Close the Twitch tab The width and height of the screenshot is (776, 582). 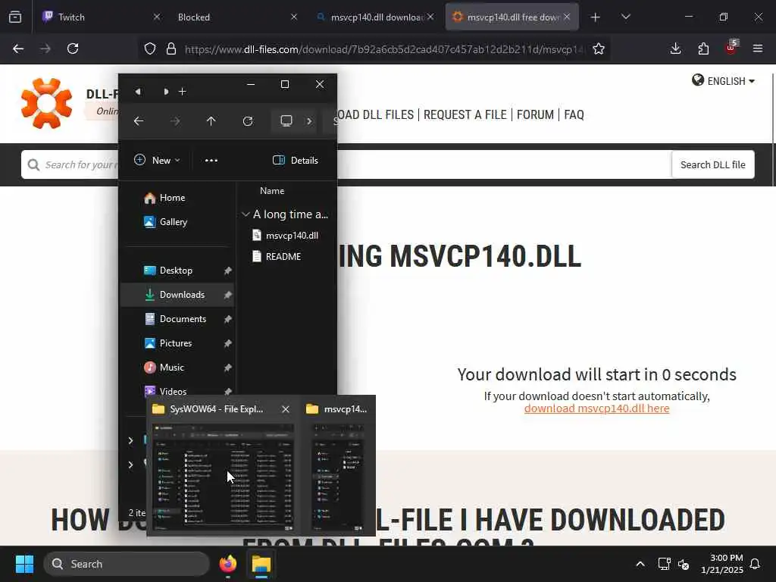pos(156,17)
